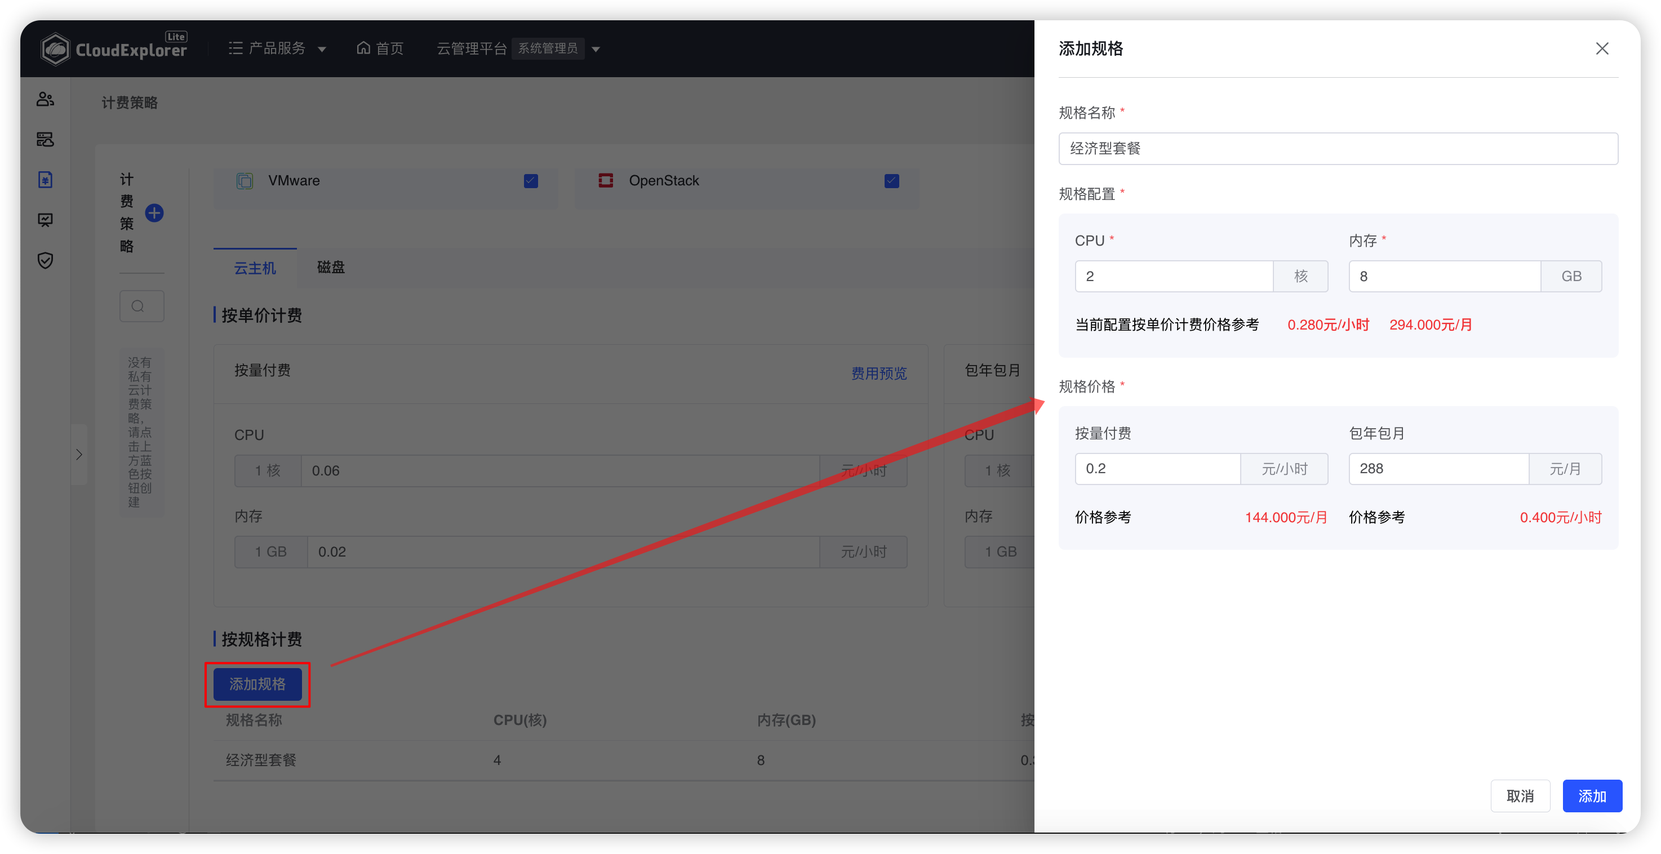
Task: Click the 144.000元/月 price reference
Action: 1286,517
